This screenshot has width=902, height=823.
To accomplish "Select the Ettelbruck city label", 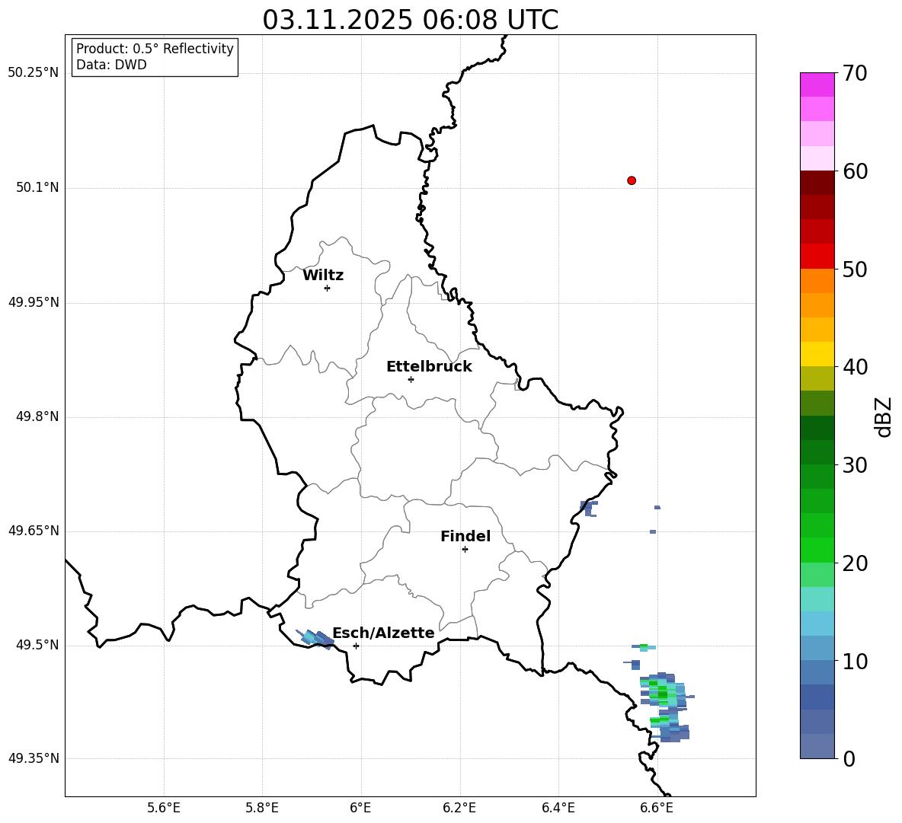I will tap(429, 367).
